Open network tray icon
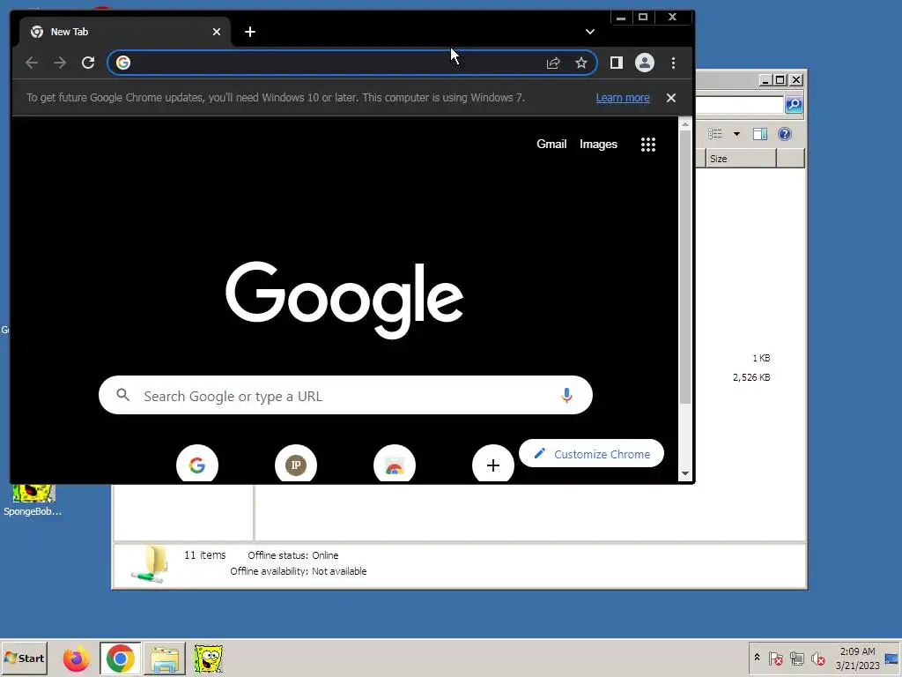Viewport: 902px width, 677px height. pos(796,658)
